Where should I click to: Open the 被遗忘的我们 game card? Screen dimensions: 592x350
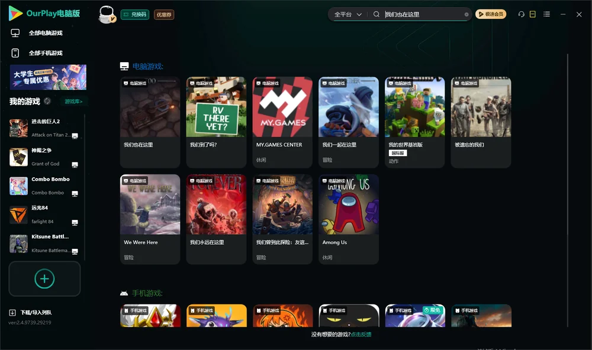[x=481, y=122]
